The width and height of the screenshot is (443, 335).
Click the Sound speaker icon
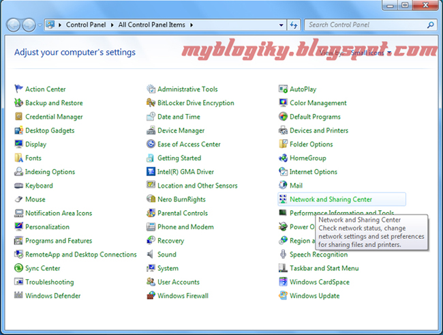click(151, 254)
